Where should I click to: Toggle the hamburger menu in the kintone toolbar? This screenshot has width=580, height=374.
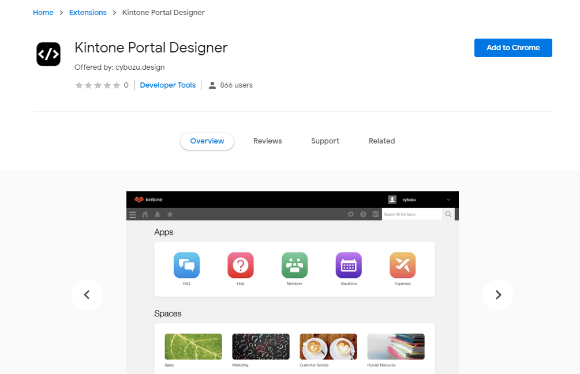coord(132,214)
